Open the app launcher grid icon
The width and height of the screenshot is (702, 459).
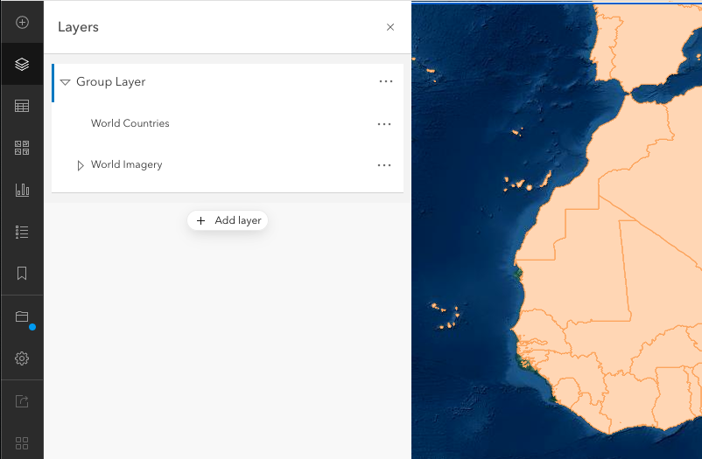(x=22, y=442)
